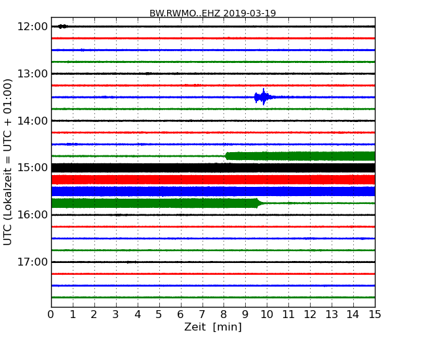
Task: Click the thick red trace below 15:00
Action: coord(213,180)
